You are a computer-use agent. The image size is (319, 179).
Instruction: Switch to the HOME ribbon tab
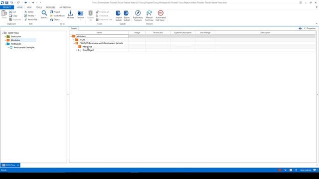(x=19, y=7)
